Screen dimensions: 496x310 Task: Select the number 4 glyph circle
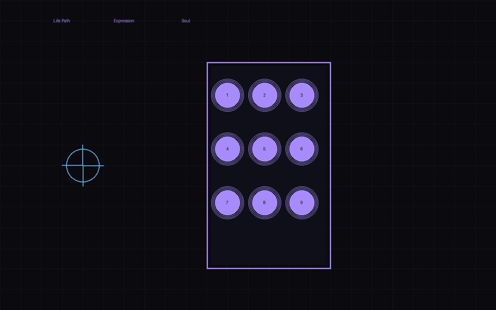pos(227,149)
